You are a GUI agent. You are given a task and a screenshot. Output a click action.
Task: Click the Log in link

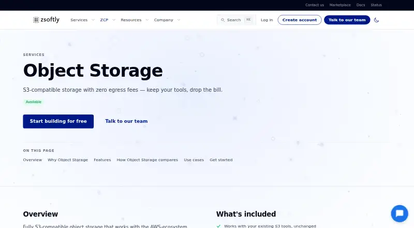click(x=267, y=20)
